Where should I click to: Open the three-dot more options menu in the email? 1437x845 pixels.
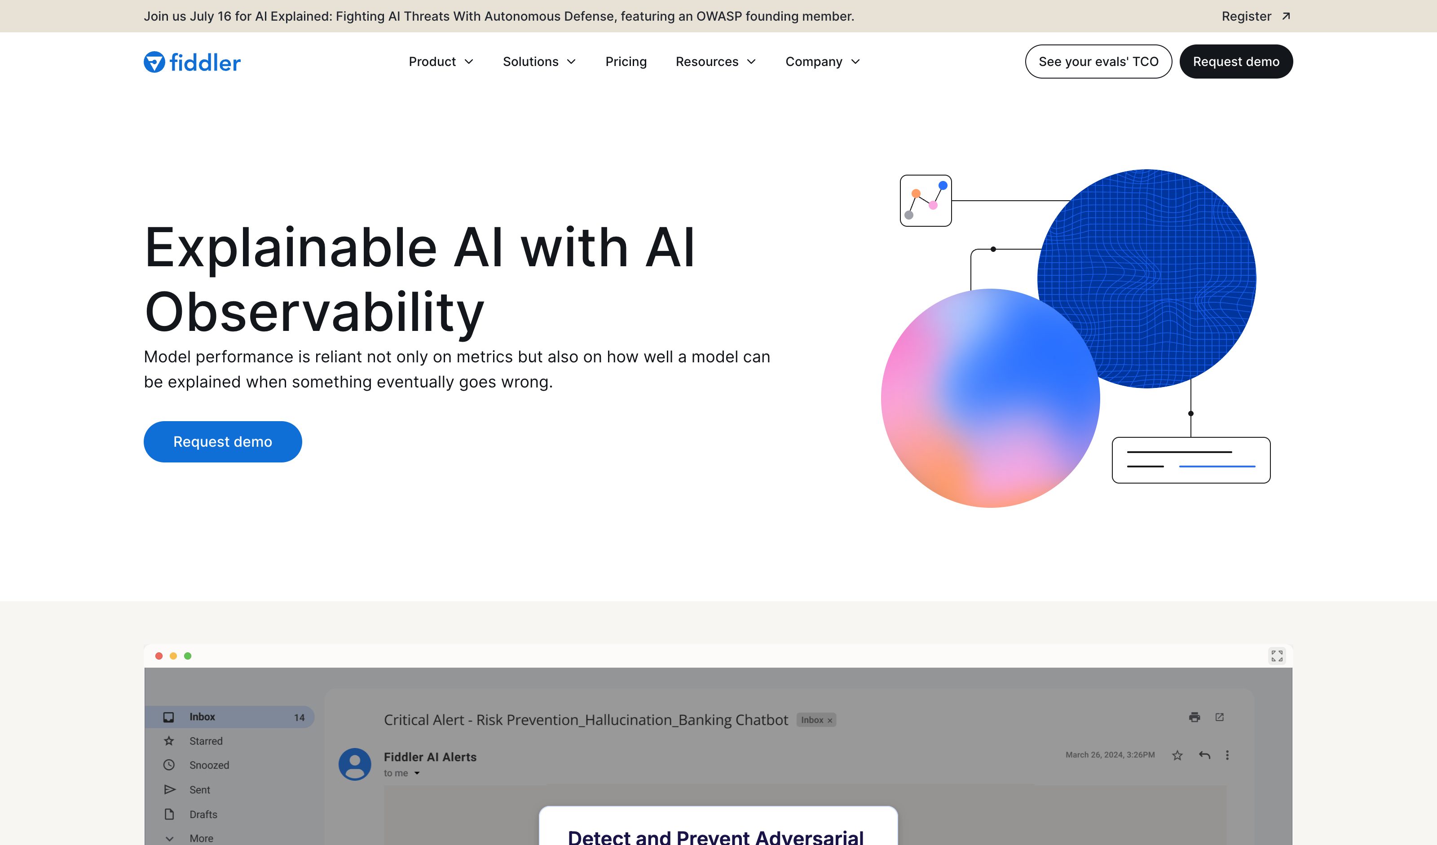point(1227,755)
